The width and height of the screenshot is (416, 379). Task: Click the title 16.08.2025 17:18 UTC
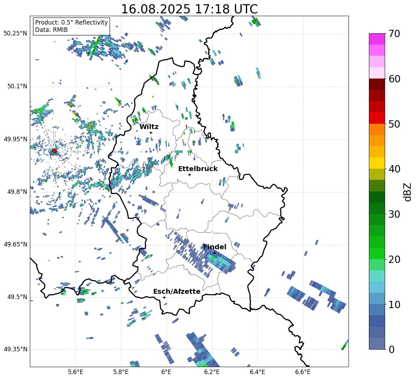click(x=189, y=9)
